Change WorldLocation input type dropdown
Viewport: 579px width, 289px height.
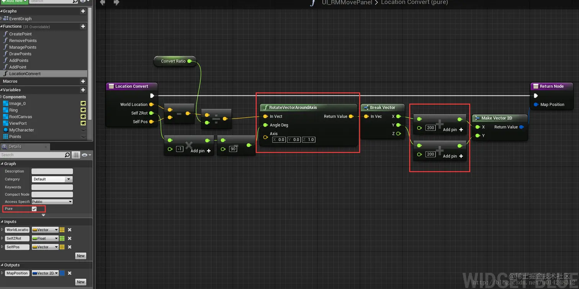45,230
